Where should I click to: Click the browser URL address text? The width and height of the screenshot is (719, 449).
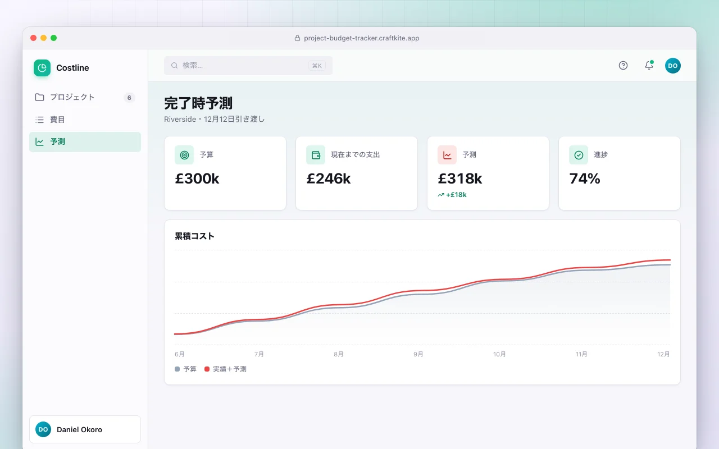[362, 38]
